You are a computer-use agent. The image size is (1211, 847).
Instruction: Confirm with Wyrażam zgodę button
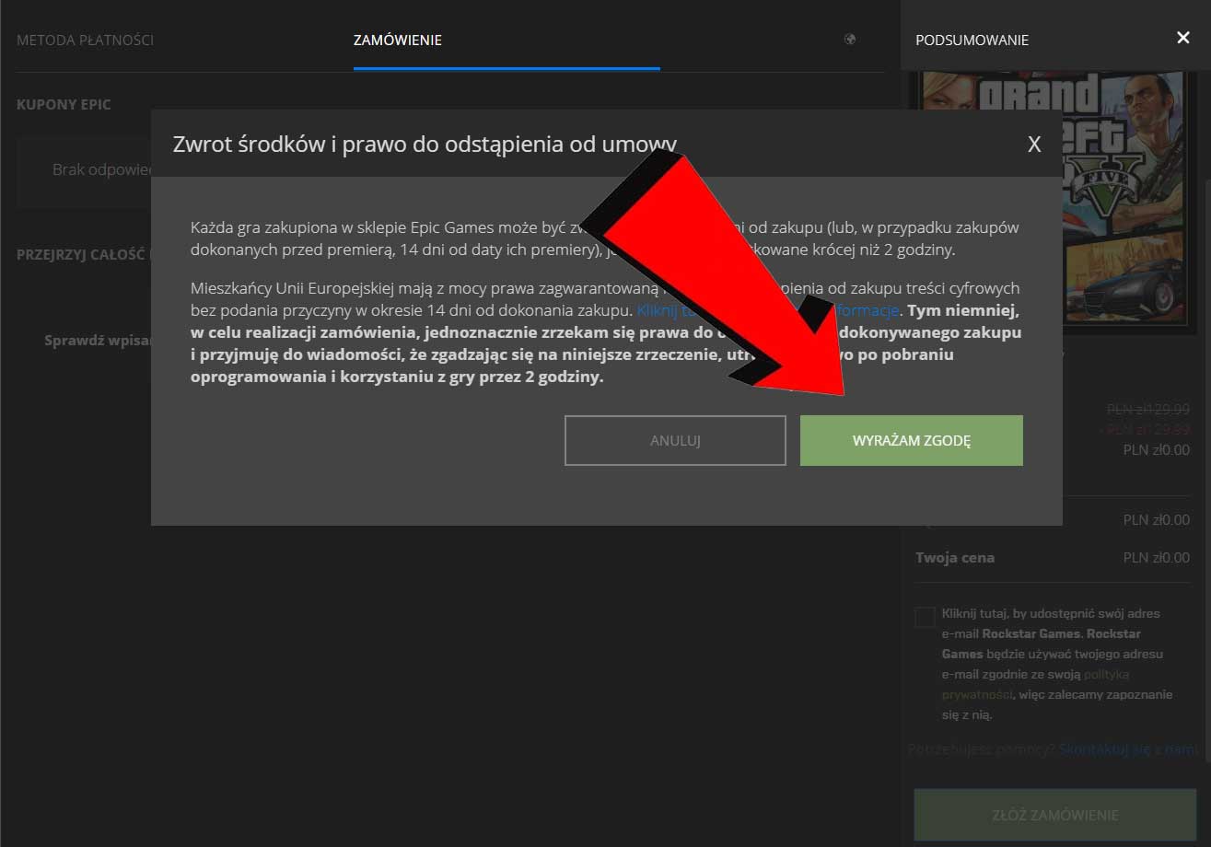[911, 440]
